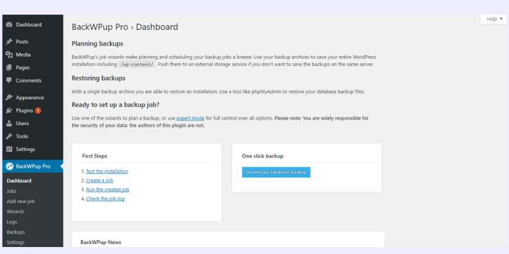
Task: Click the Ready to set up a backup job heading
Action: coord(116,105)
